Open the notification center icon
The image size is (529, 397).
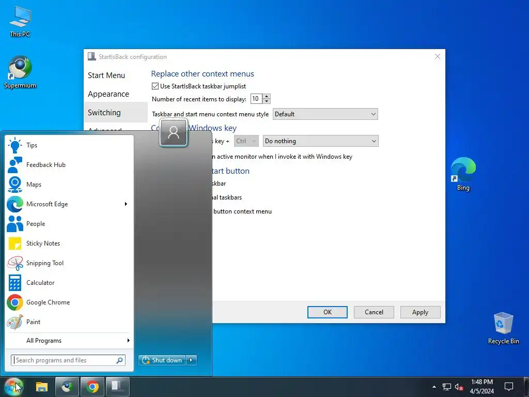click(x=509, y=387)
